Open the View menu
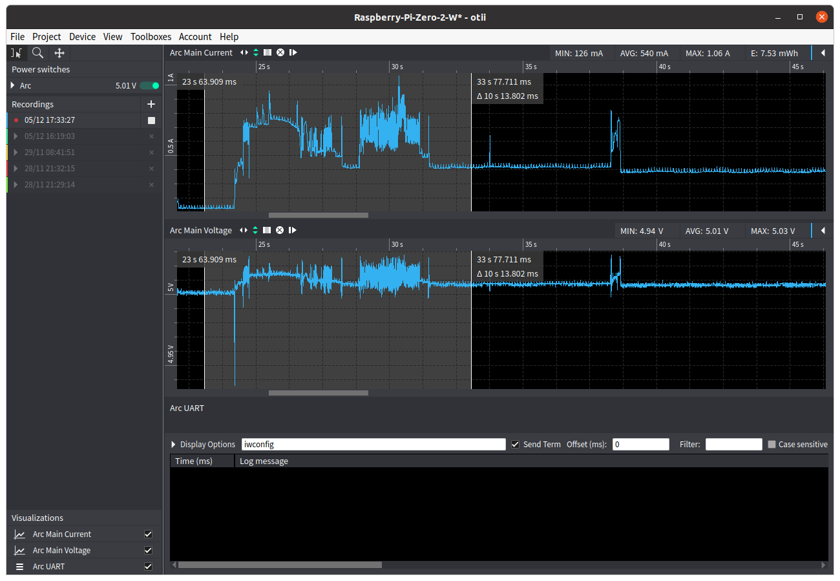 (x=112, y=37)
